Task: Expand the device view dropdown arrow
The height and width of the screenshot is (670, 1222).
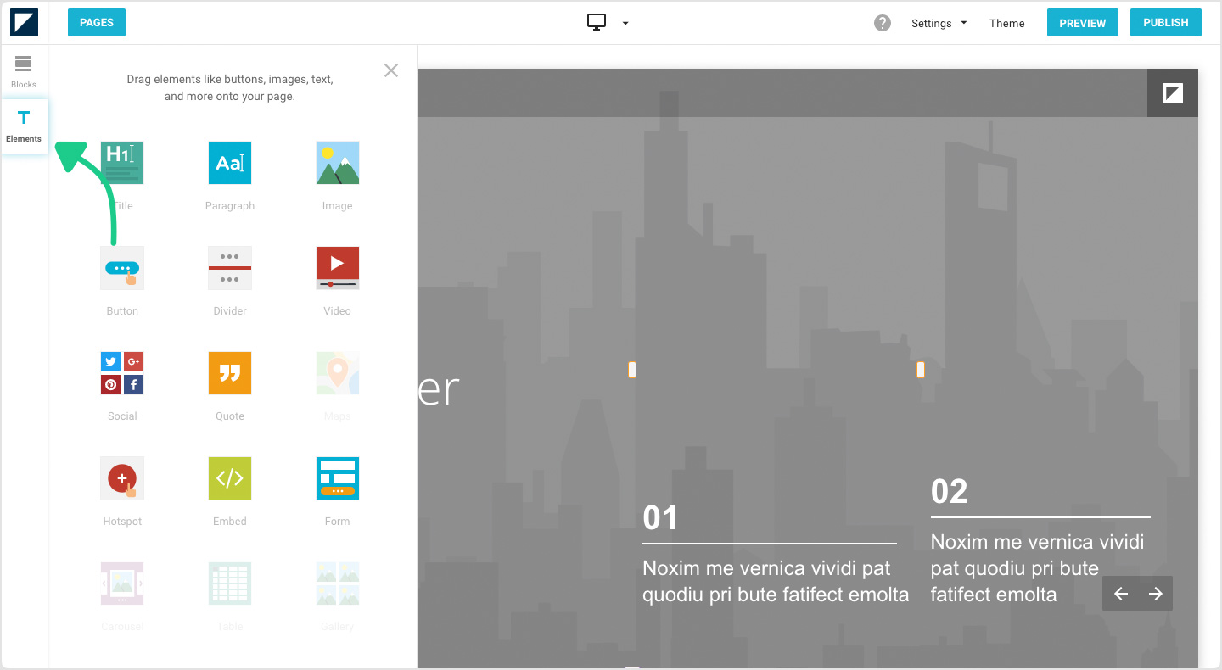Action: pos(625,24)
